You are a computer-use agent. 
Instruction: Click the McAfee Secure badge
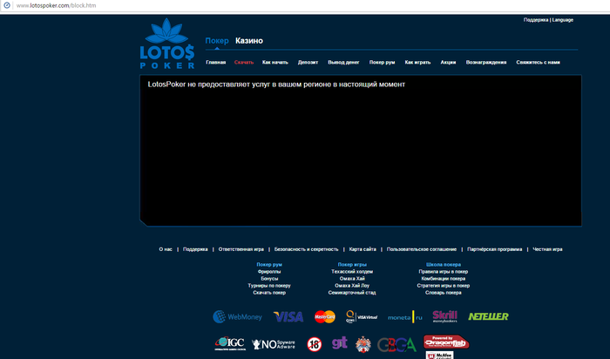point(439,355)
